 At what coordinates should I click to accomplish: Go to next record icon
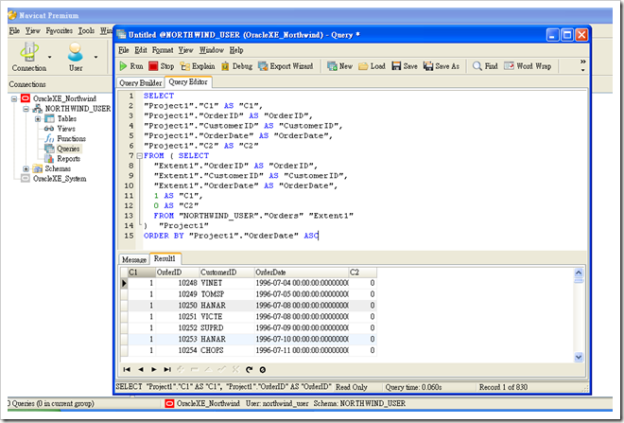click(154, 370)
